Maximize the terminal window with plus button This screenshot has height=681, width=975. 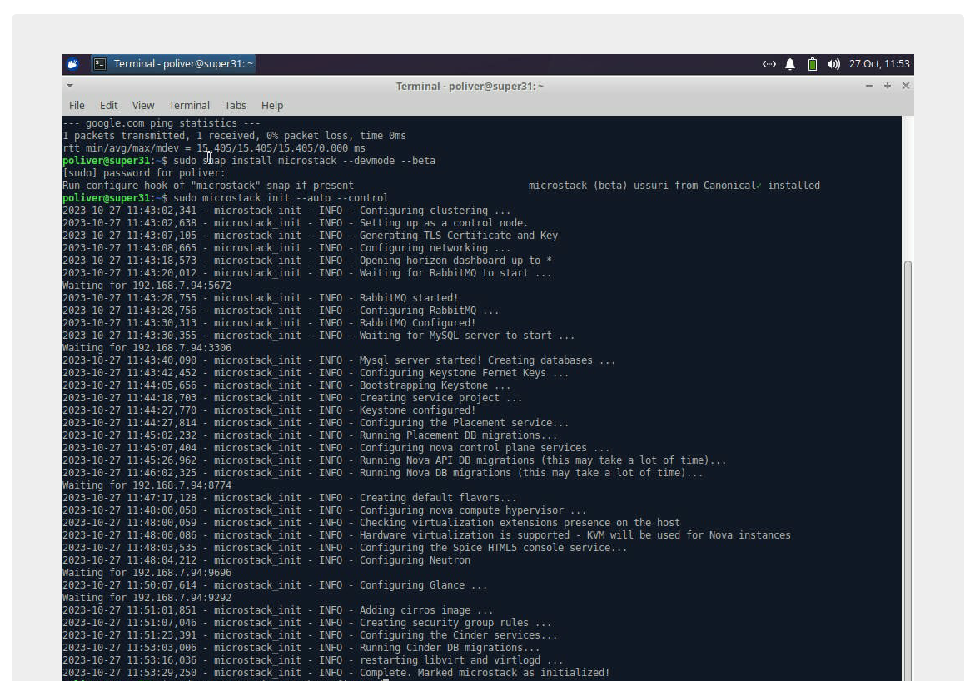point(888,86)
